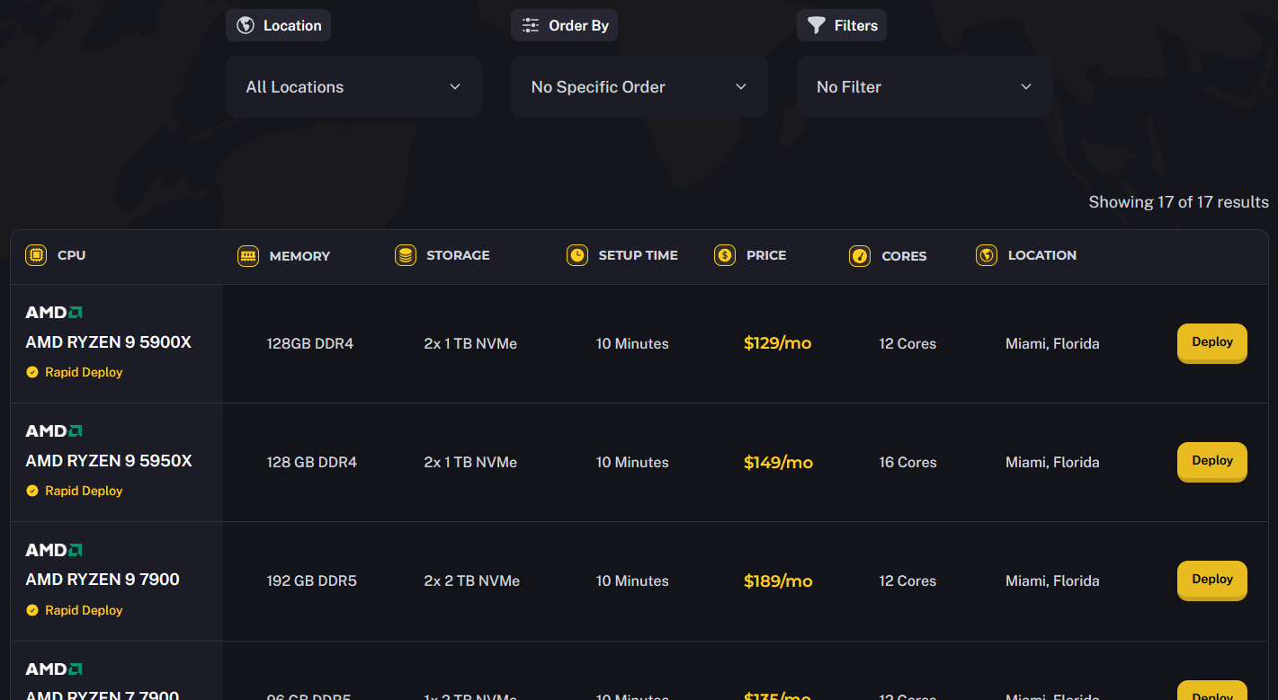Screen dimensions: 1278x700
Task: Click the clock icon beside Setup Time
Action: pyautogui.click(x=577, y=255)
